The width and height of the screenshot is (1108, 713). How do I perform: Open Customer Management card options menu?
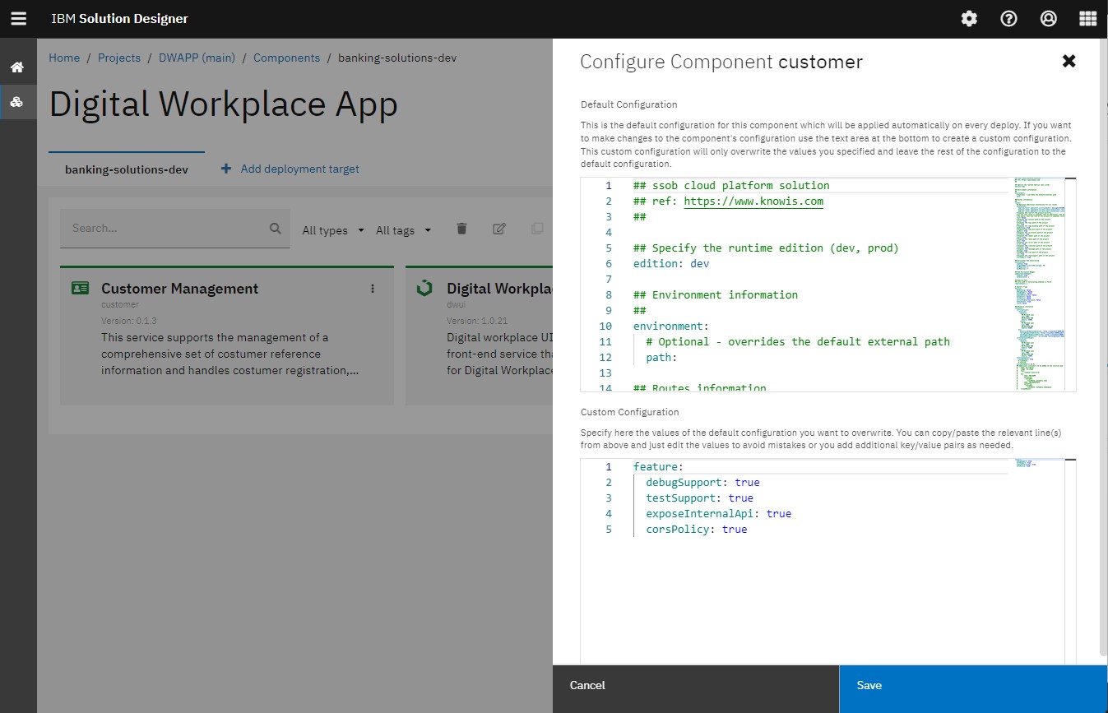point(373,289)
